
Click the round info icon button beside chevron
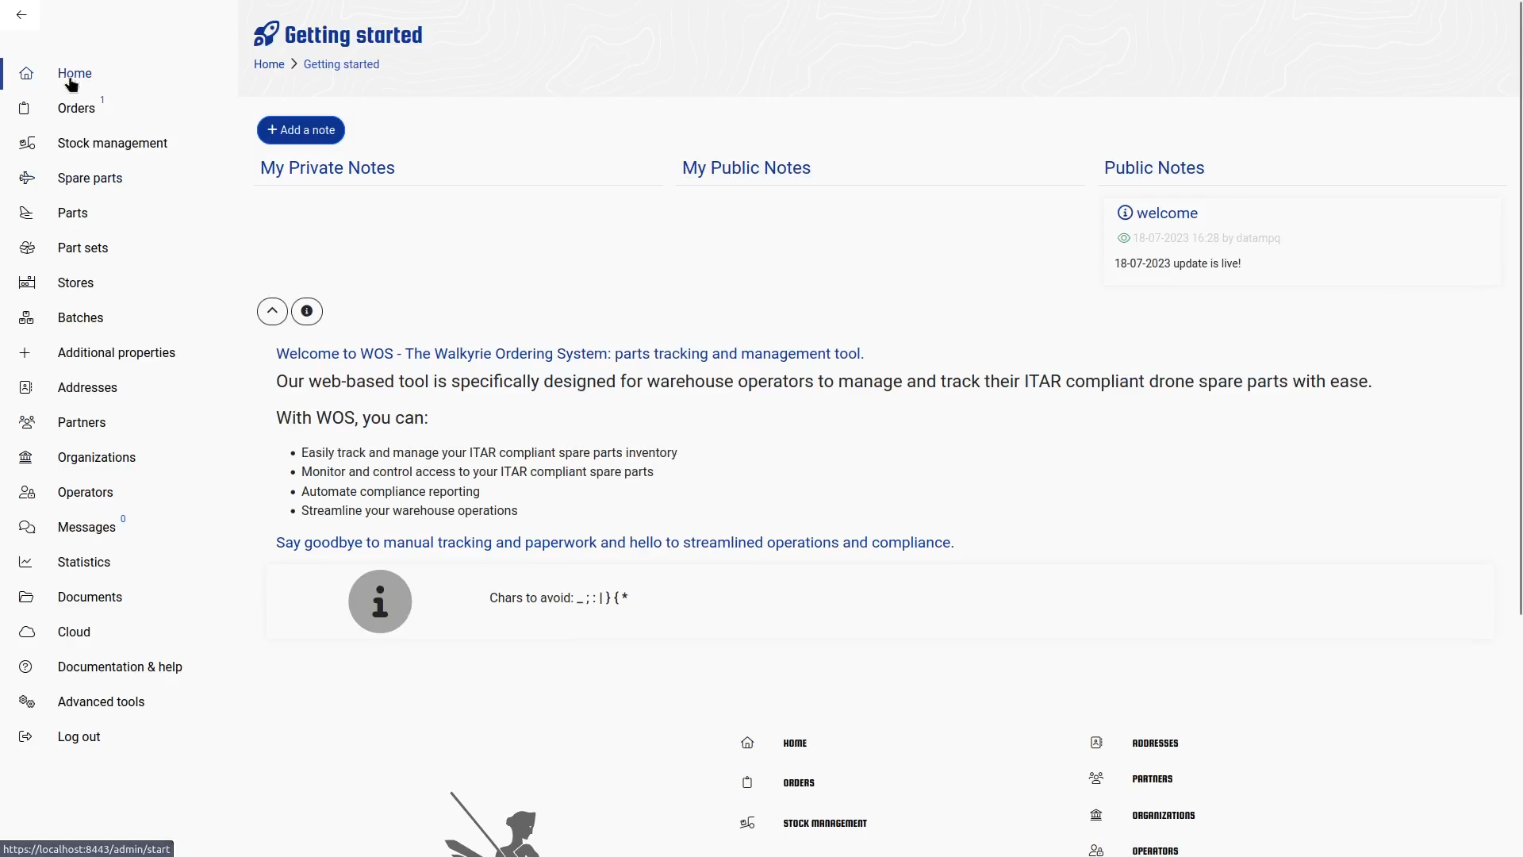pyautogui.click(x=307, y=311)
